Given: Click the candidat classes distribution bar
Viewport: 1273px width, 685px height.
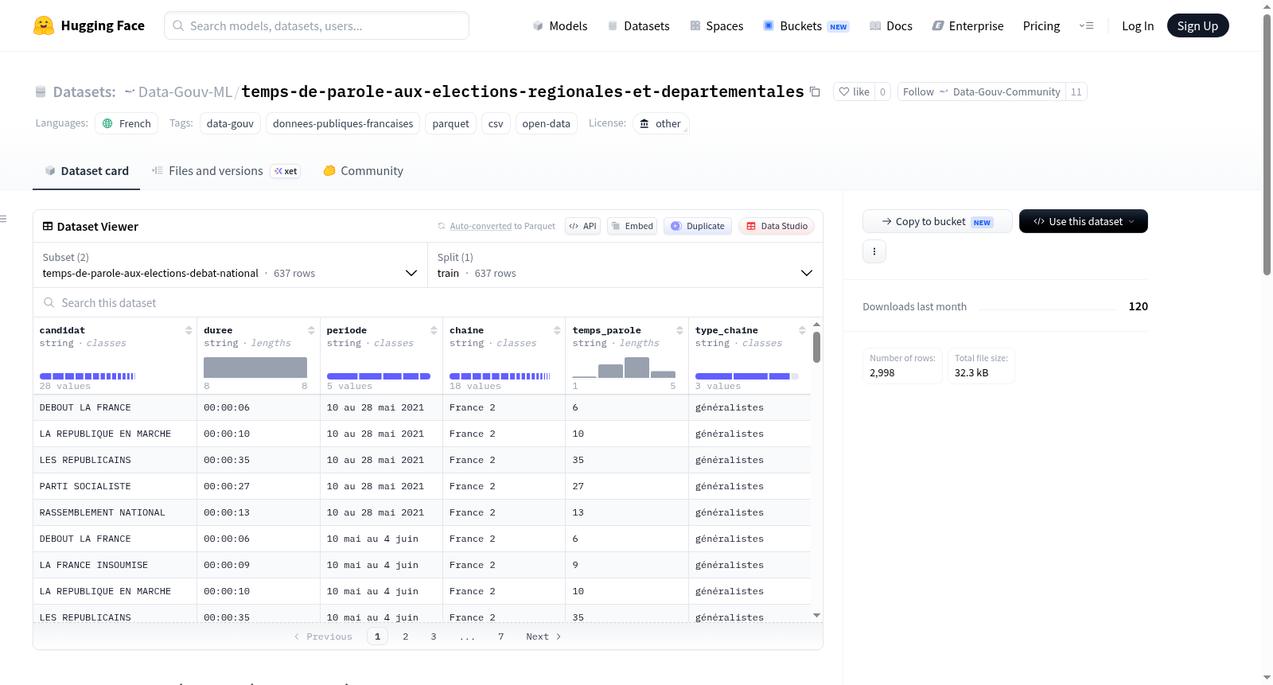Looking at the screenshot, I should click(x=88, y=376).
